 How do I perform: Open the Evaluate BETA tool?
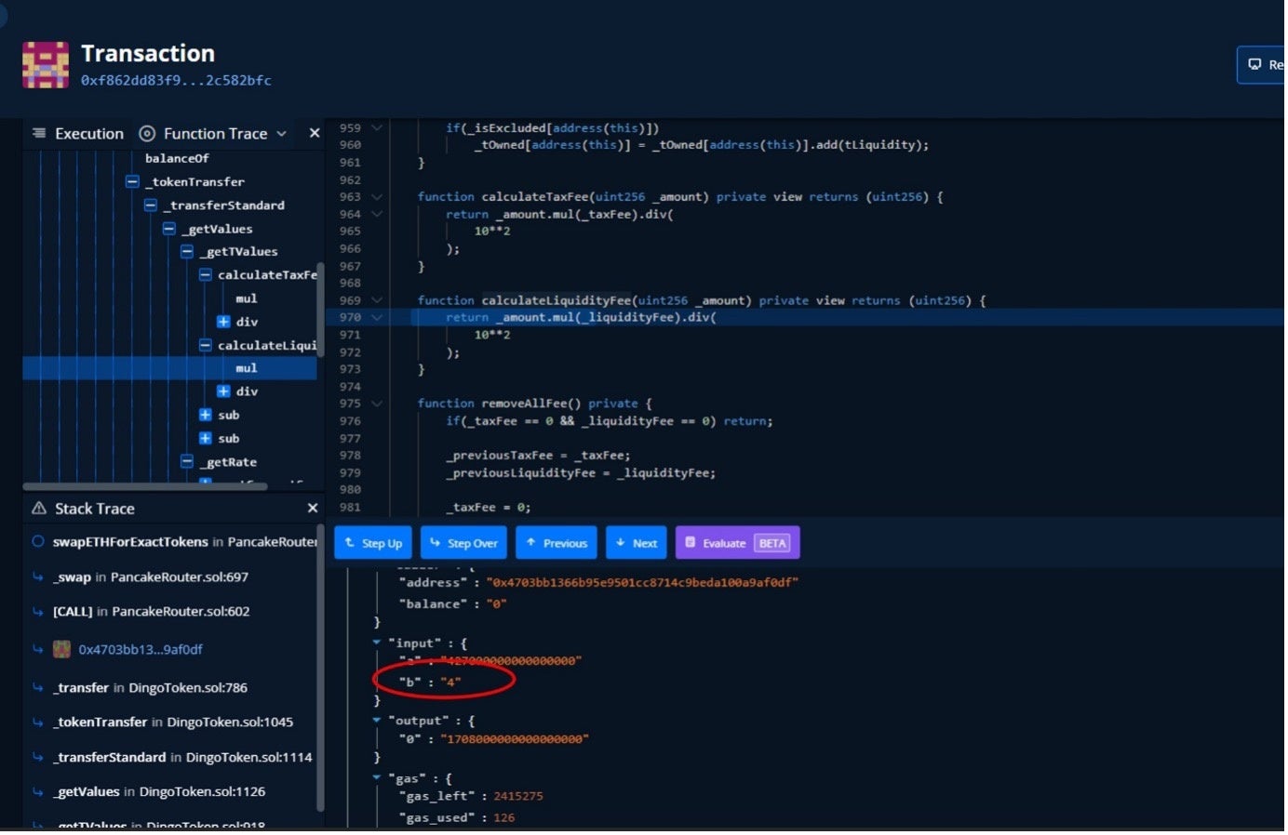pyautogui.click(x=737, y=543)
